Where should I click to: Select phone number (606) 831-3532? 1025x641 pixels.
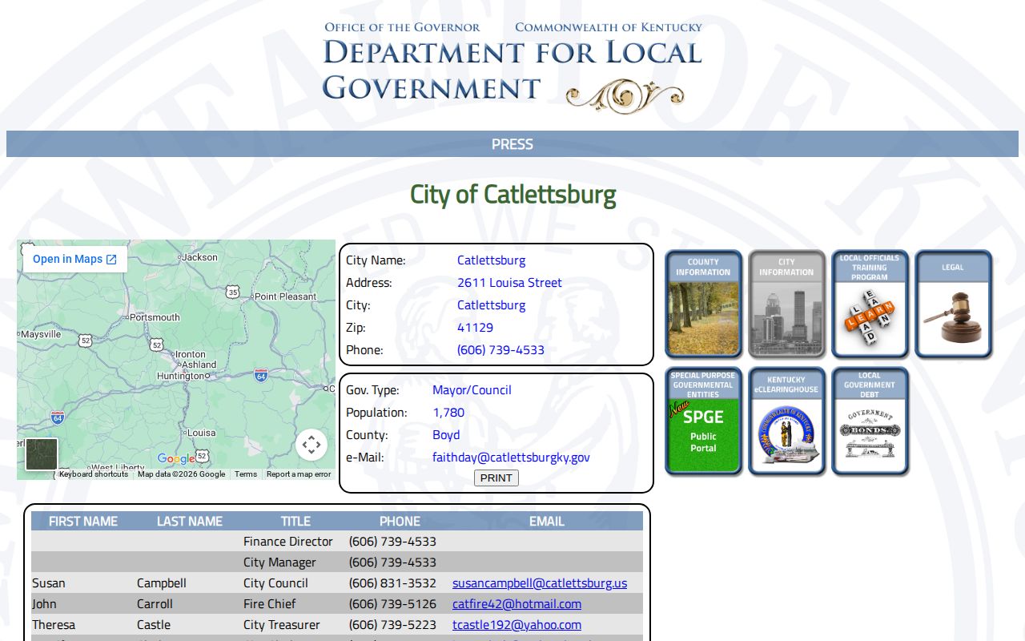click(392, 583)
